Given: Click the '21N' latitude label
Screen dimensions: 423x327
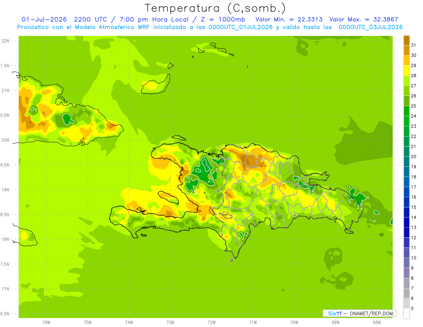Looking at the screenshot, I should point(5,90).
